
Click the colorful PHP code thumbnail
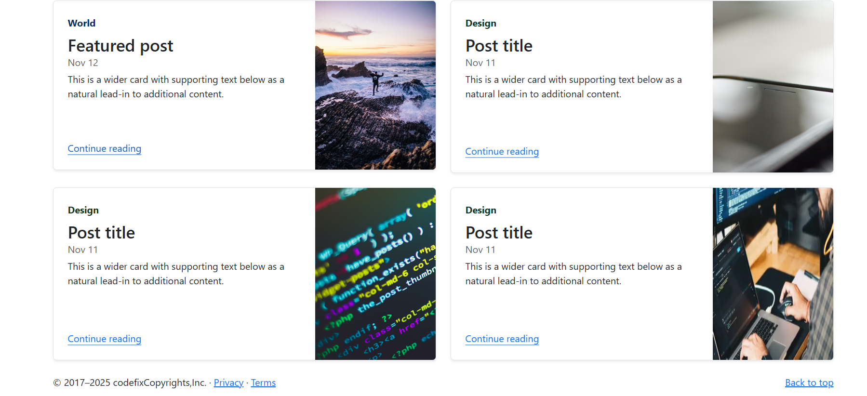(375, 274)
